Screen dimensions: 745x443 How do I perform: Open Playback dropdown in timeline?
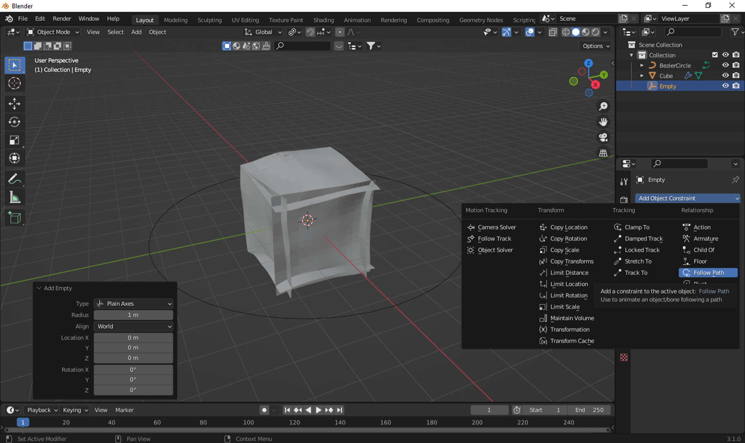pyautogui.click(x=41, y=410)
